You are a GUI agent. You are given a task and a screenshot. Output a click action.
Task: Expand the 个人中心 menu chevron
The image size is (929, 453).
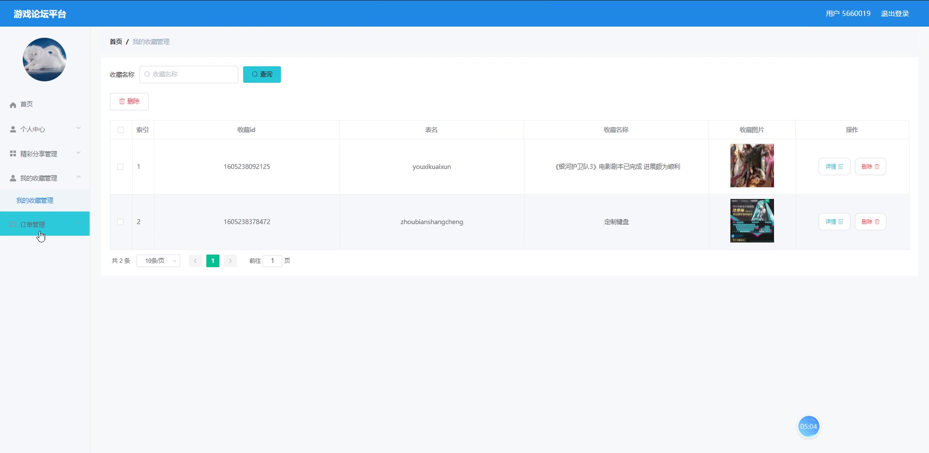[78, 128]
